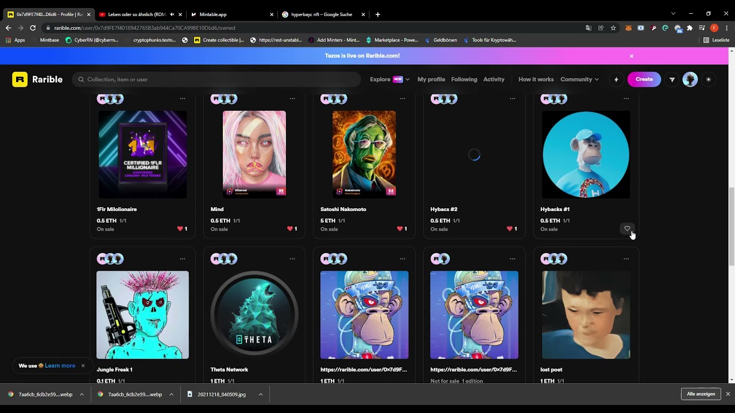This screenshot has width=735, height=413.
Task: Click the Alle anzeigen downloads button
Action: tap(701, 394)
